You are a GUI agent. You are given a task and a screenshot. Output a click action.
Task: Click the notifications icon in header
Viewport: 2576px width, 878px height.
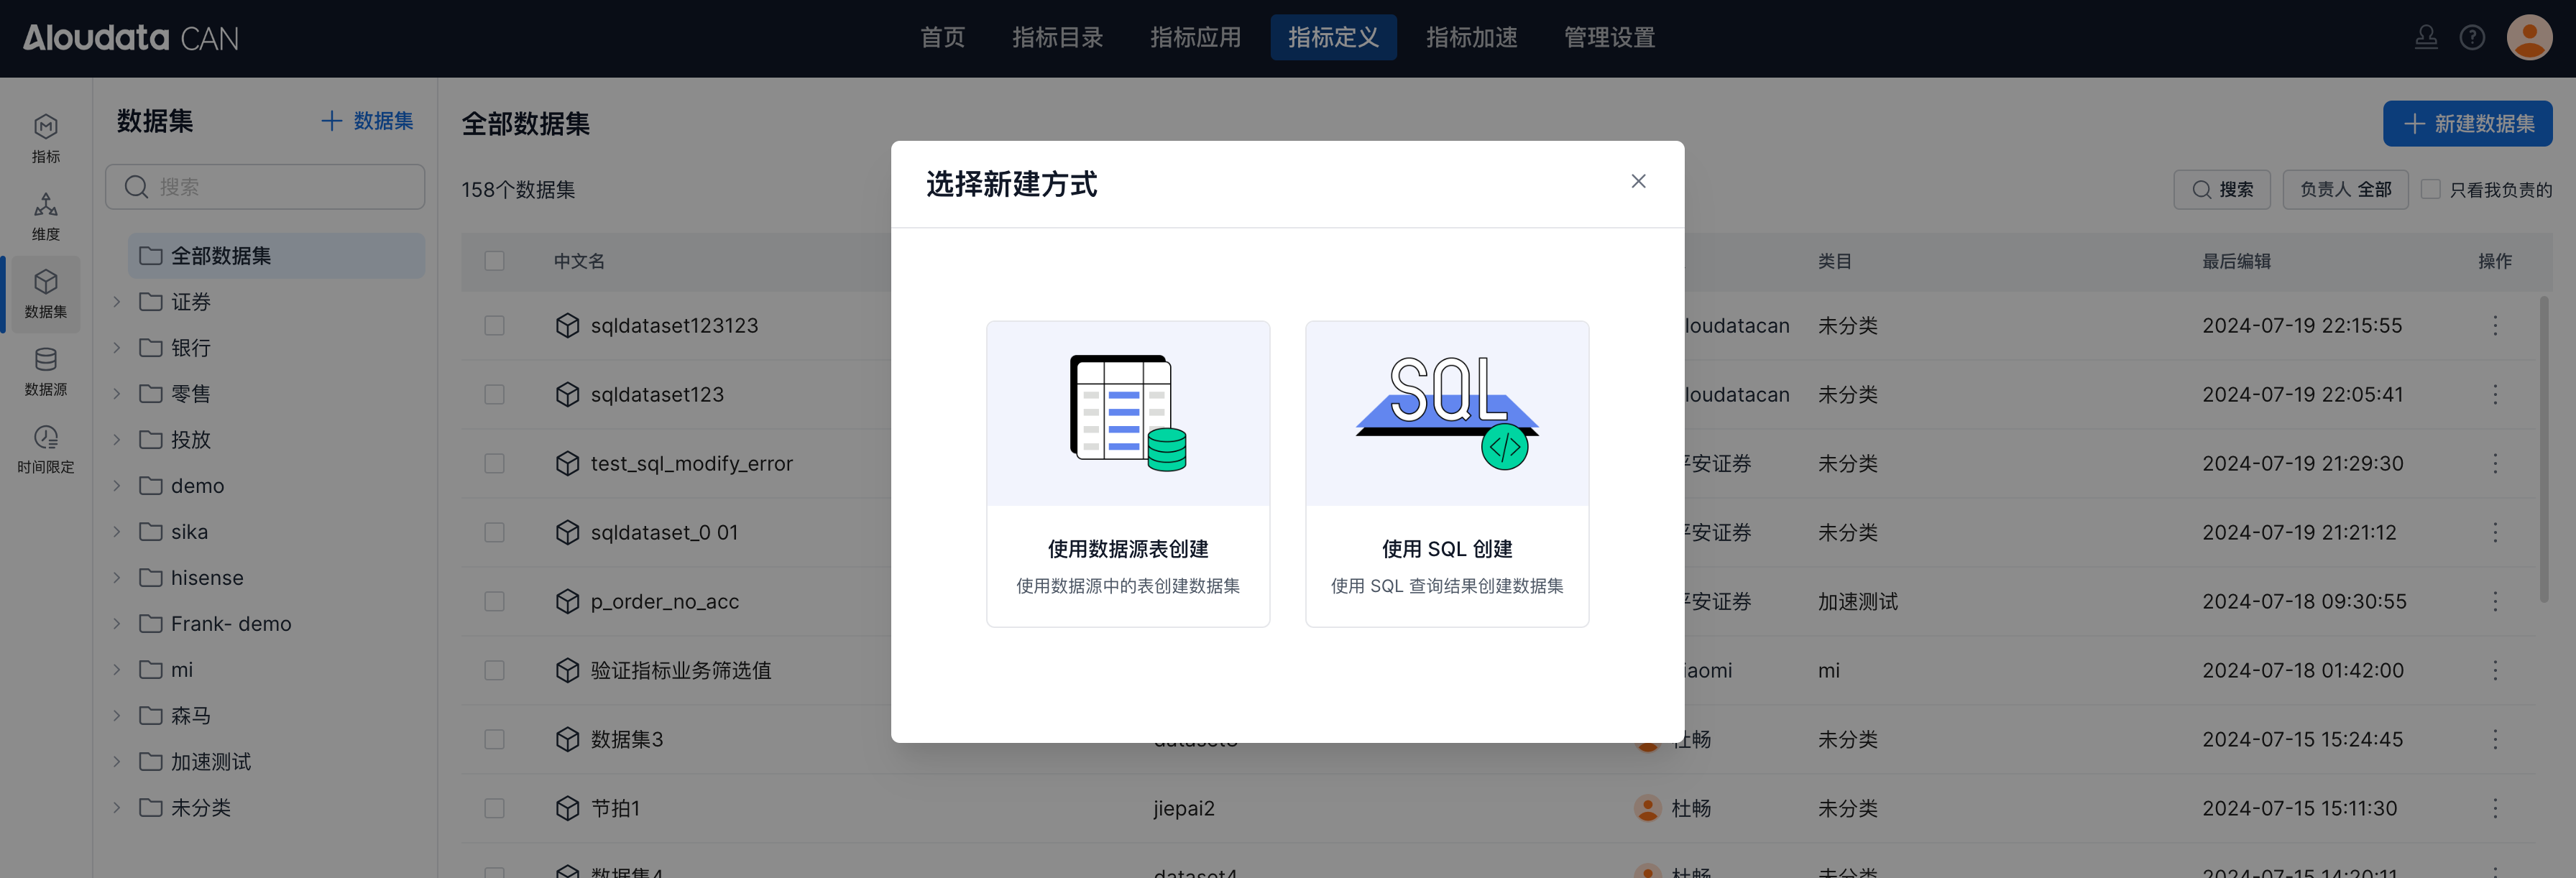[x=2426, y=38]
